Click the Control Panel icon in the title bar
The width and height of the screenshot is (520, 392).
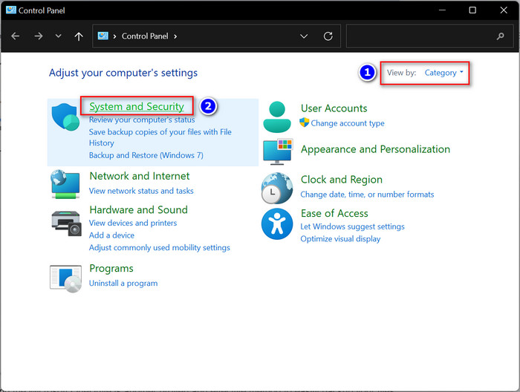[x=10, y=10]
